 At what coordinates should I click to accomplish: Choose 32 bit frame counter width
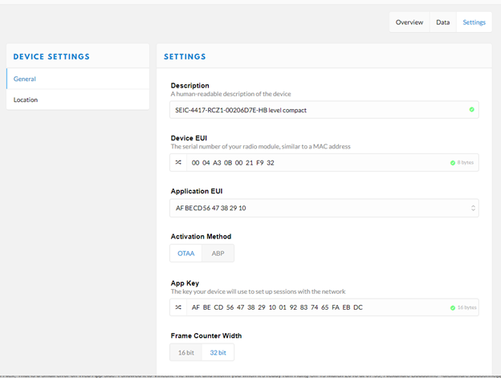click(218, 352)
